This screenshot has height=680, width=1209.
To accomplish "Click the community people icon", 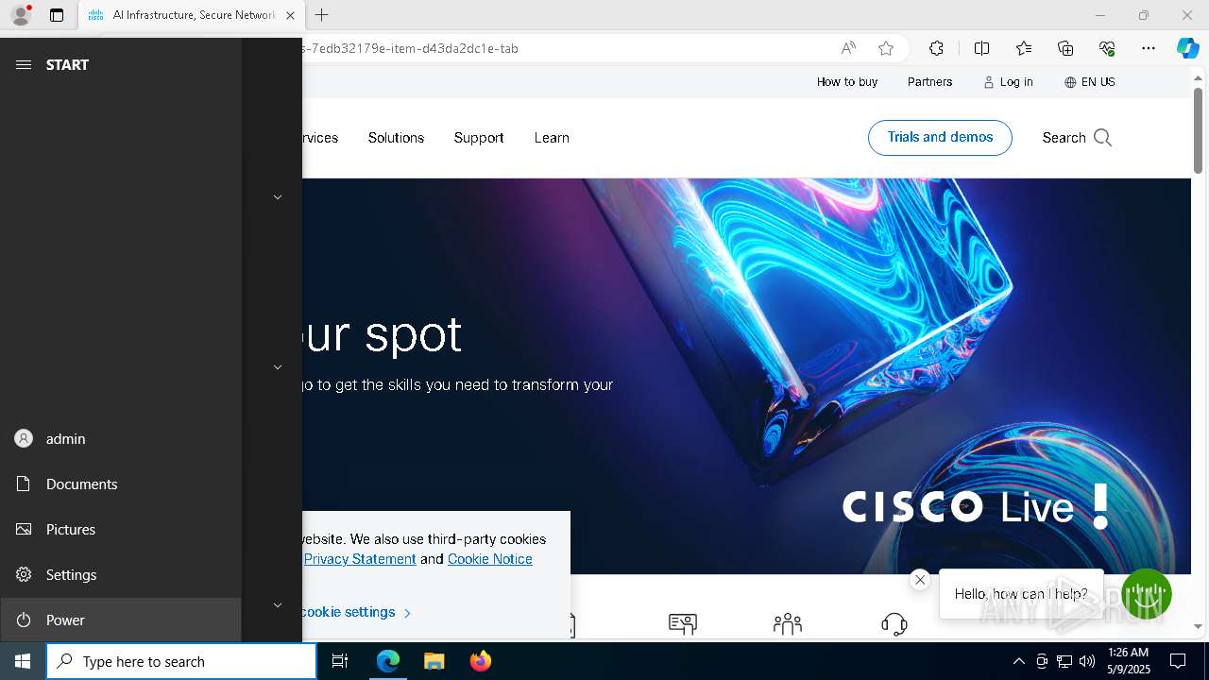I will [x=787, y=623].
